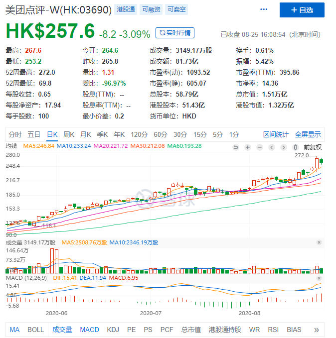Expand more indicators with » arrow

[316, 330]
